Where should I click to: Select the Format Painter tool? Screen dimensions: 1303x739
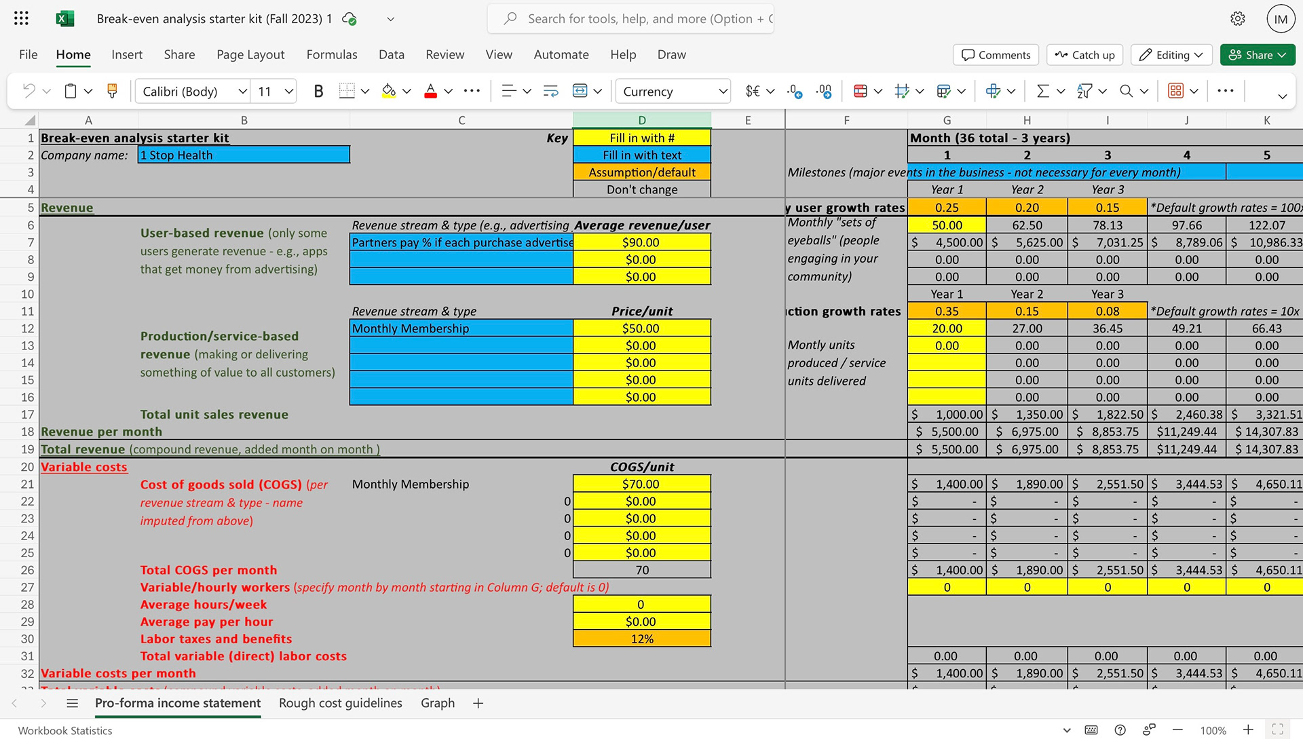click(x=113, y=91)
